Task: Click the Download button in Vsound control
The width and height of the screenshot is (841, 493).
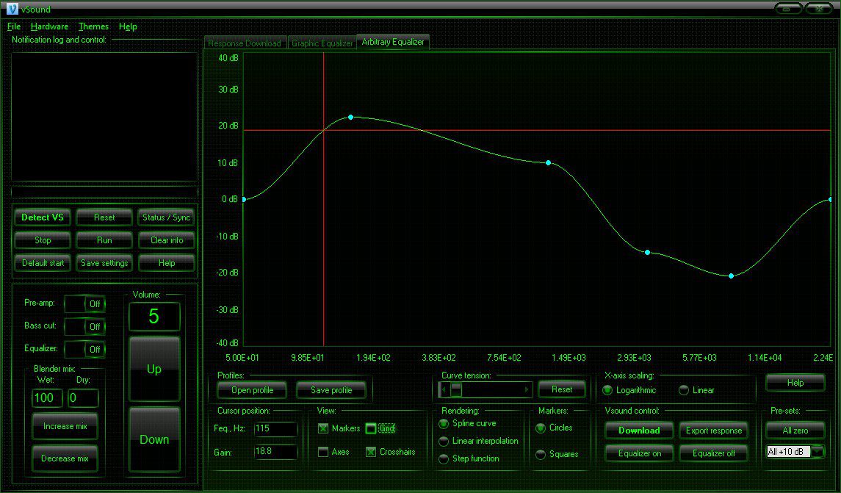Action: tap(639, 431)
